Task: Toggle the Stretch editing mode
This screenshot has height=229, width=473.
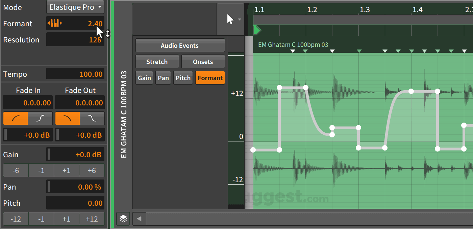Action: (157, 61)
